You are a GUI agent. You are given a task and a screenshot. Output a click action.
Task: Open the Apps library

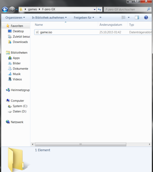16,58
